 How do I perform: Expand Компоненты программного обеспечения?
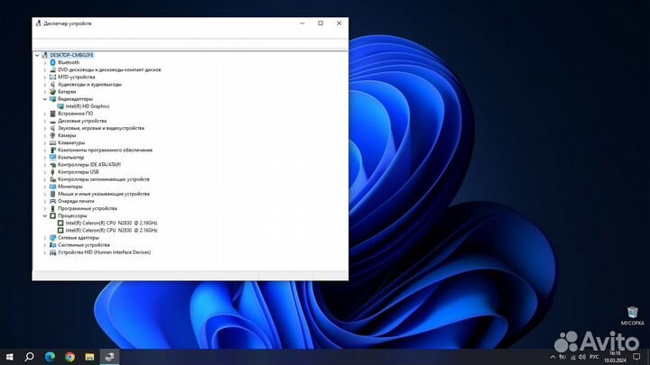tap(45, 151)
